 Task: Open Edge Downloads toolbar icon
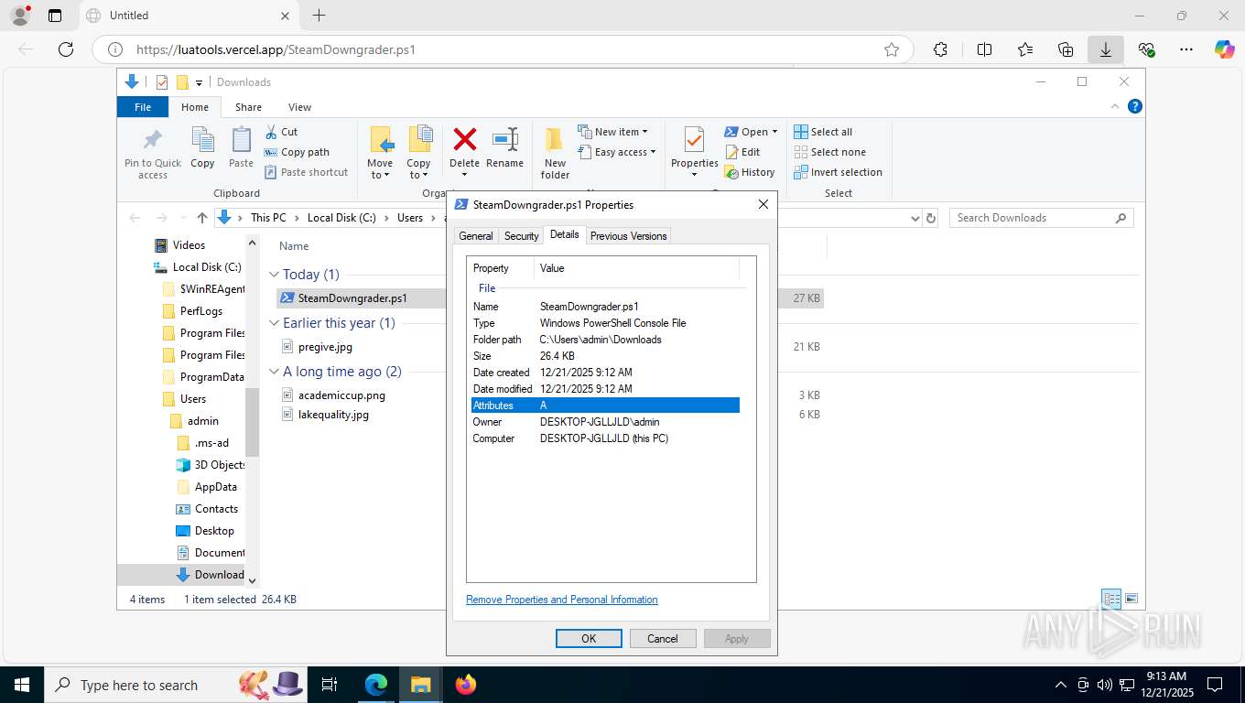[1105, 49]
